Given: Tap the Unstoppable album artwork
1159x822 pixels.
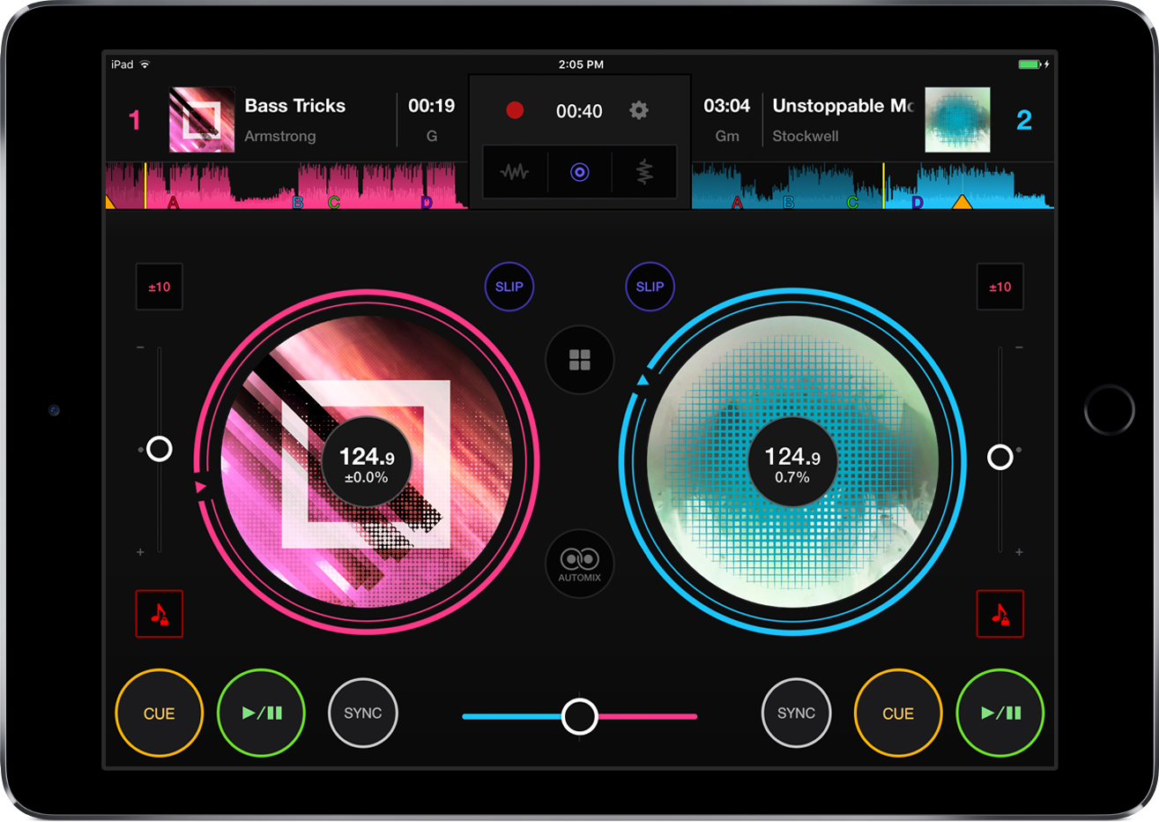Looking at the screenshot, I should click(x=959, y=119).
